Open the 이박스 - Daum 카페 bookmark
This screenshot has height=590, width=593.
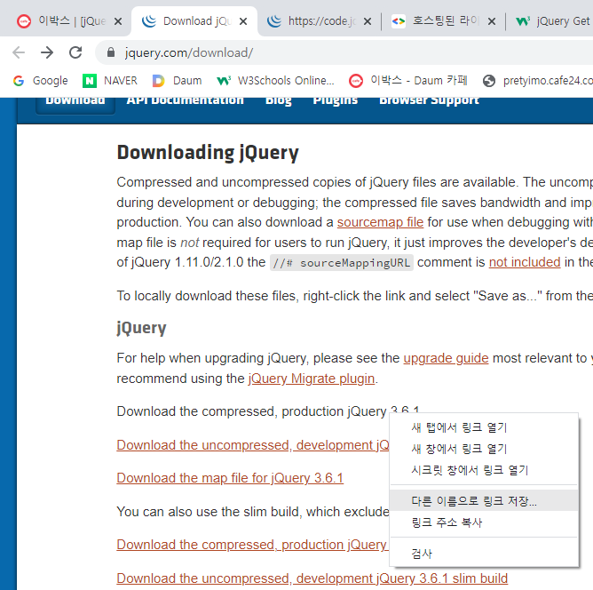(x=408, y=81)
